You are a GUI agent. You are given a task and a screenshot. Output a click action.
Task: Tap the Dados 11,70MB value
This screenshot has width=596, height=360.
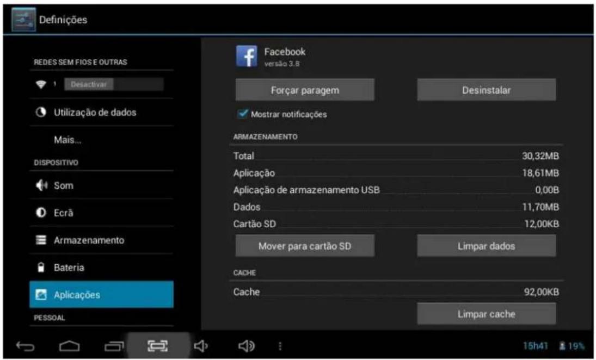click(540, 207)
